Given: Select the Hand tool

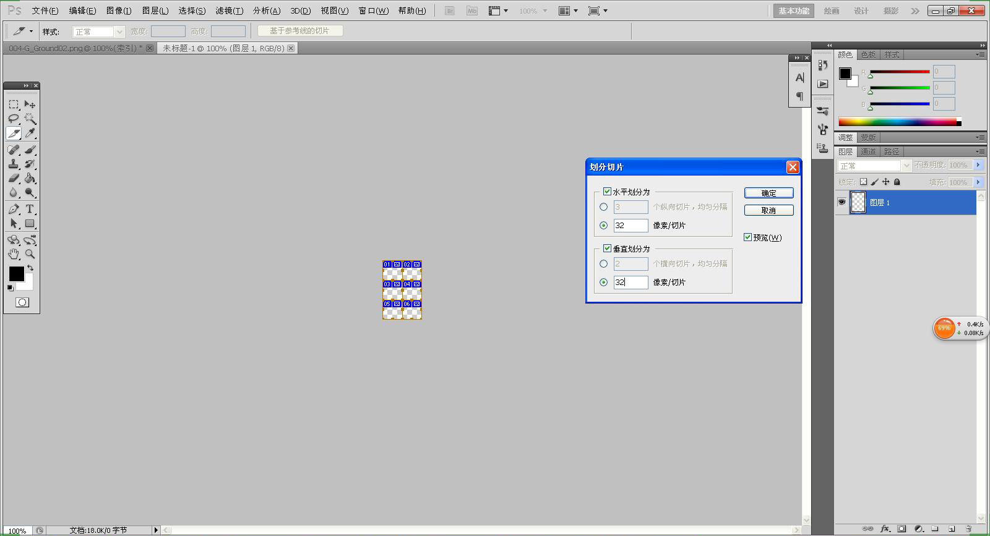Looking at the screenshot, I should pyautogui.click(x=14, y=254).
